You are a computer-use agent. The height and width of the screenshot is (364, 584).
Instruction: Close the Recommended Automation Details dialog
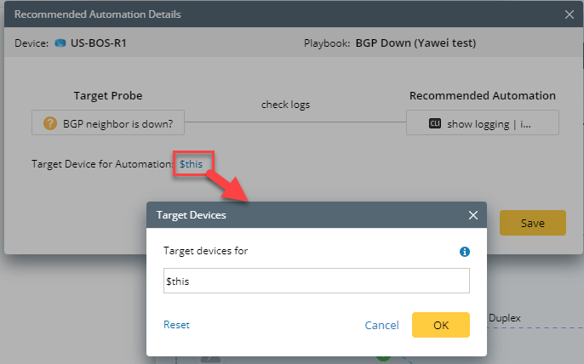coord(569,14)
